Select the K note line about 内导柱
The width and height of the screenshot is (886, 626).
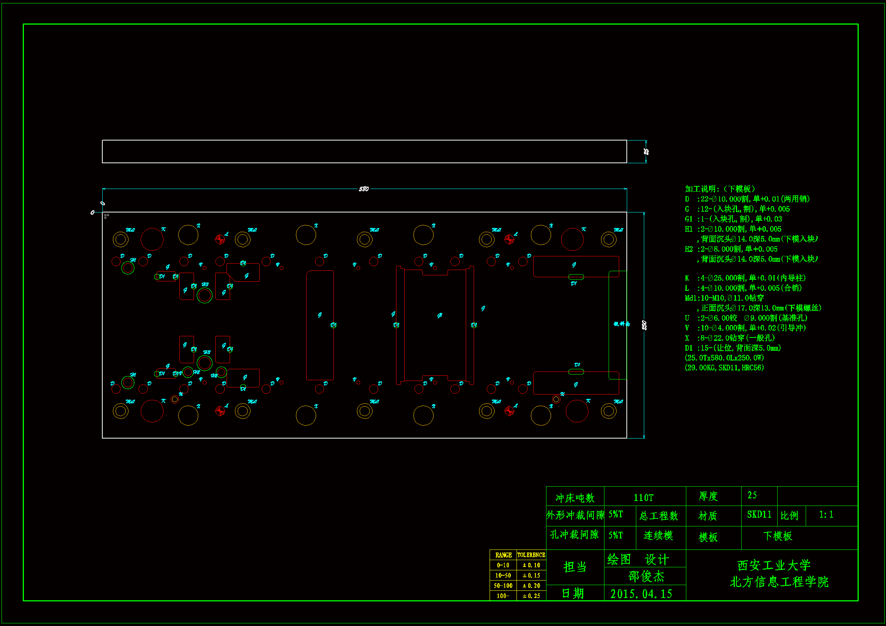(745, 278)
